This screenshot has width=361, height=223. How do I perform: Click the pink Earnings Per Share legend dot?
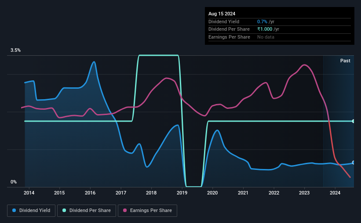pos(125,210)
